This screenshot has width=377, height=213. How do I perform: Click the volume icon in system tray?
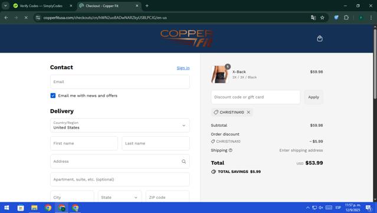[x=321, y=208]
